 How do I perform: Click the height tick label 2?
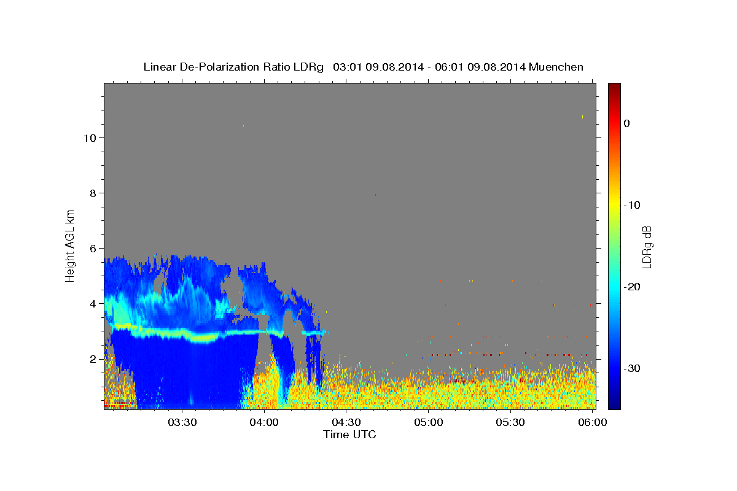[92, 359]
